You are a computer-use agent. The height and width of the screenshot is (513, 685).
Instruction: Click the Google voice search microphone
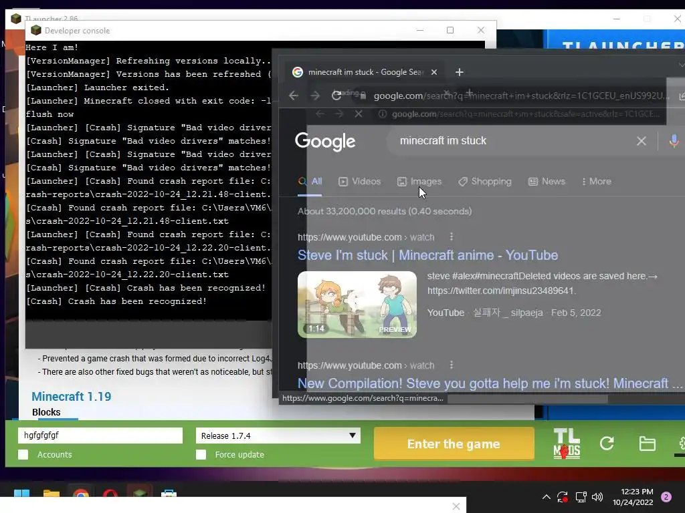[674, 141]
